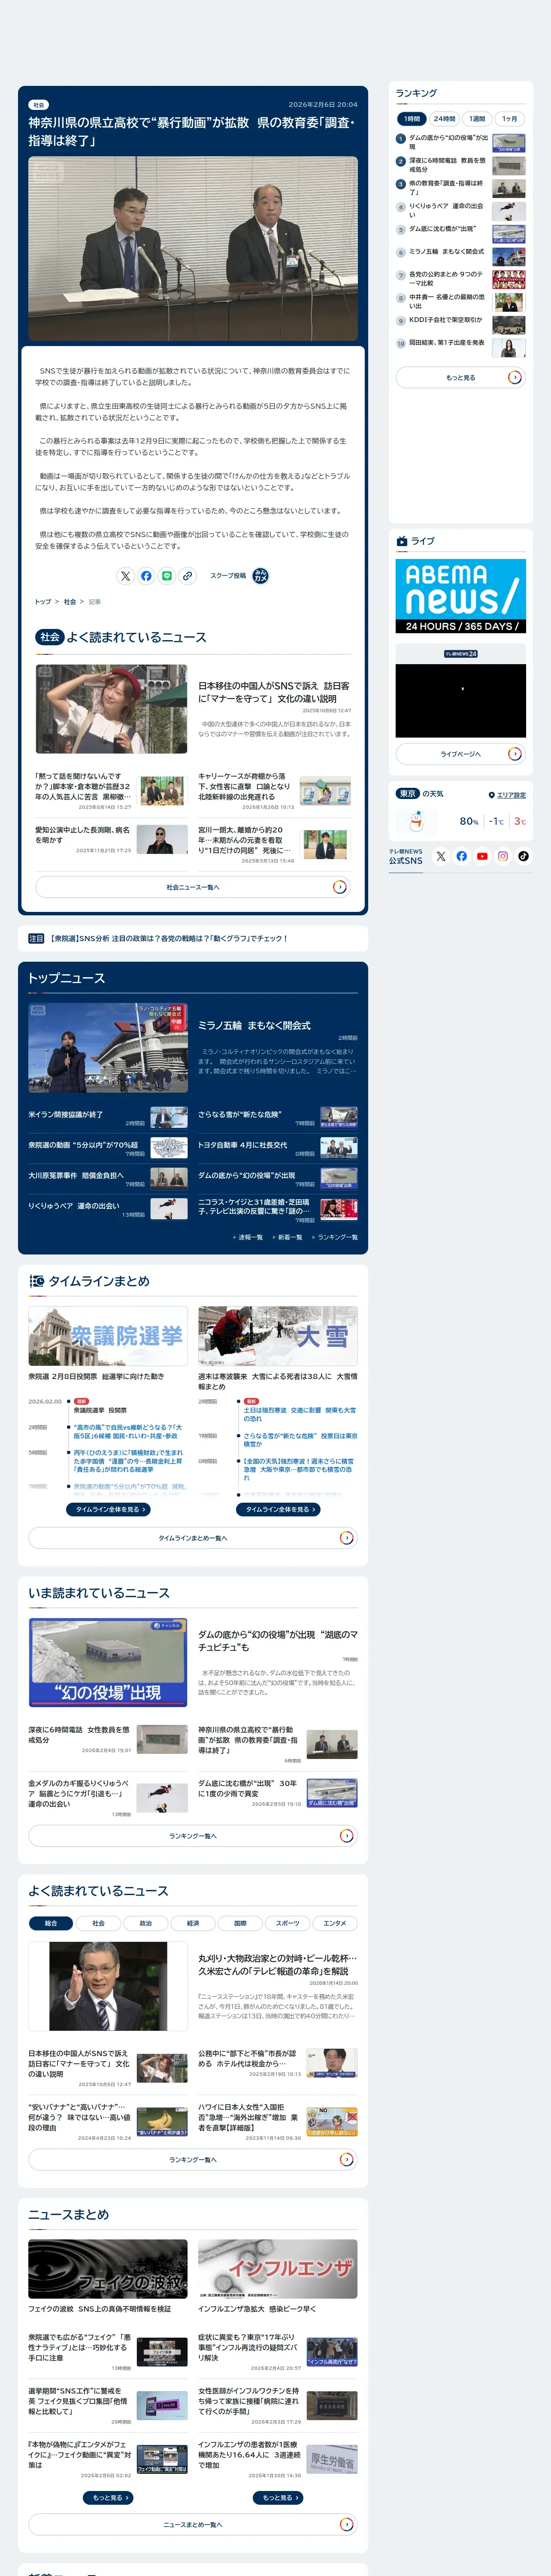Click the トップ breadcrumb link

[x=43, y=602]
